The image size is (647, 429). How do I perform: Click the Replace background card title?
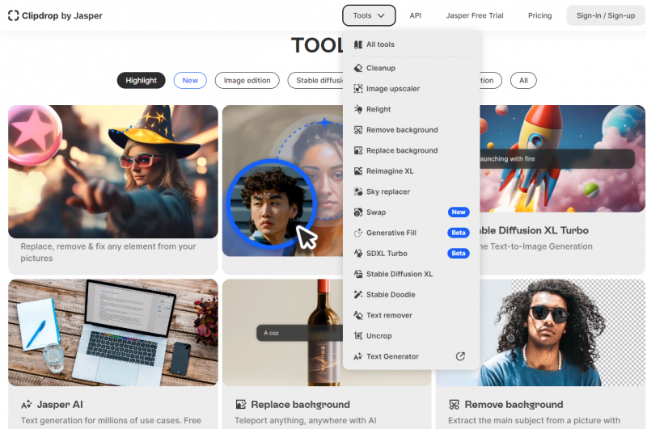[x=300, y=405]
